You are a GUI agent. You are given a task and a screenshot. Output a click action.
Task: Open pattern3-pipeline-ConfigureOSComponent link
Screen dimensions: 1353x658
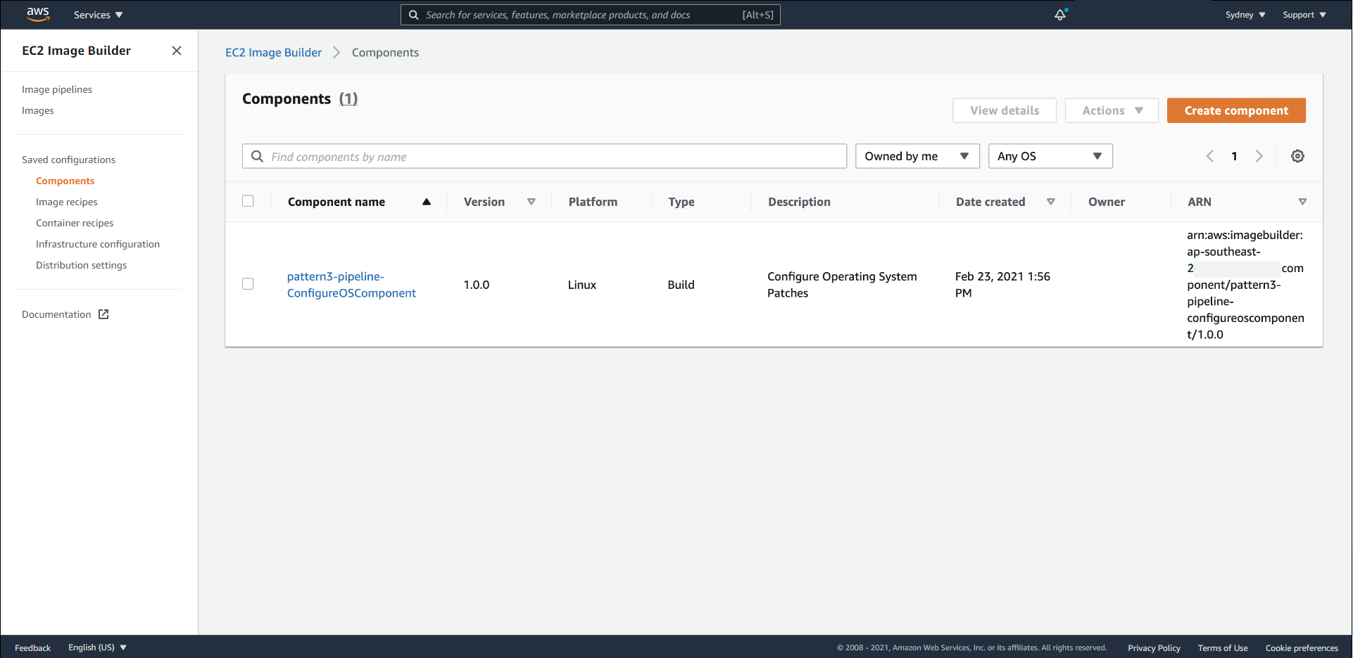pos(351,285)
